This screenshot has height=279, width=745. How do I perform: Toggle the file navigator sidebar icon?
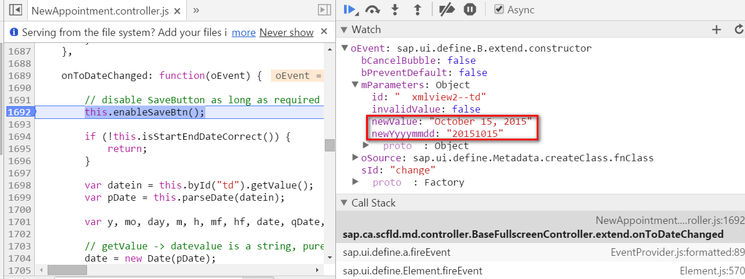pyautogui.click(x=16, y=10)
